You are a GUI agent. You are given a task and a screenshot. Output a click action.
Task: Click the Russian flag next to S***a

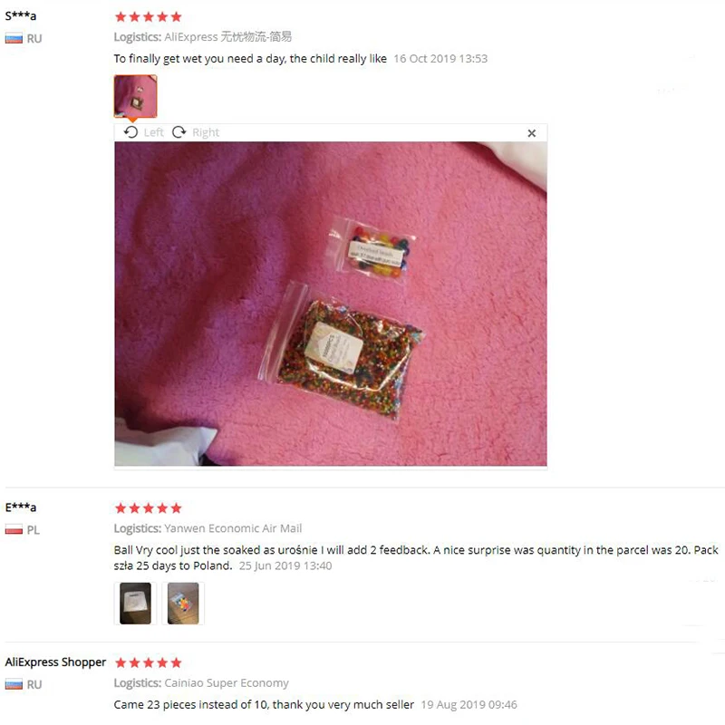[x=14, y=38]
